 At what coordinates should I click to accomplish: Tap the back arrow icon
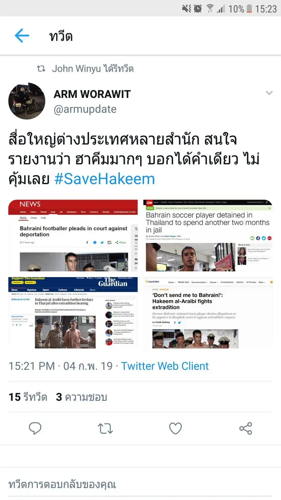click(22, 36)
